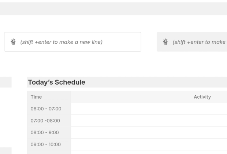
Task: Select the 09:00 - 10:00 time cell
Action: click(x=46, y=144)
